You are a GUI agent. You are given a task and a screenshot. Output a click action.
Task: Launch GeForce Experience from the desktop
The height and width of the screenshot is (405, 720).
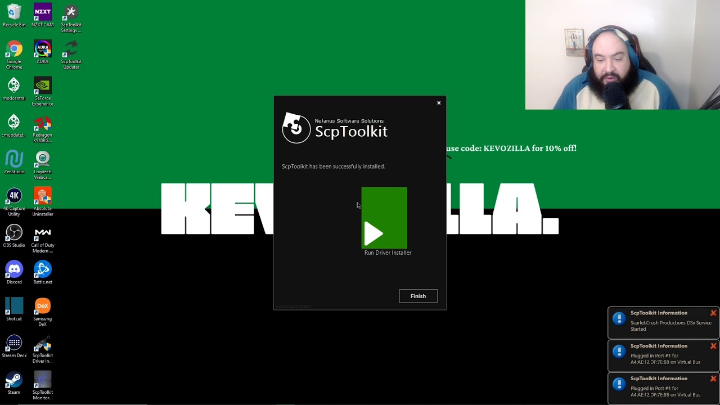43,92
